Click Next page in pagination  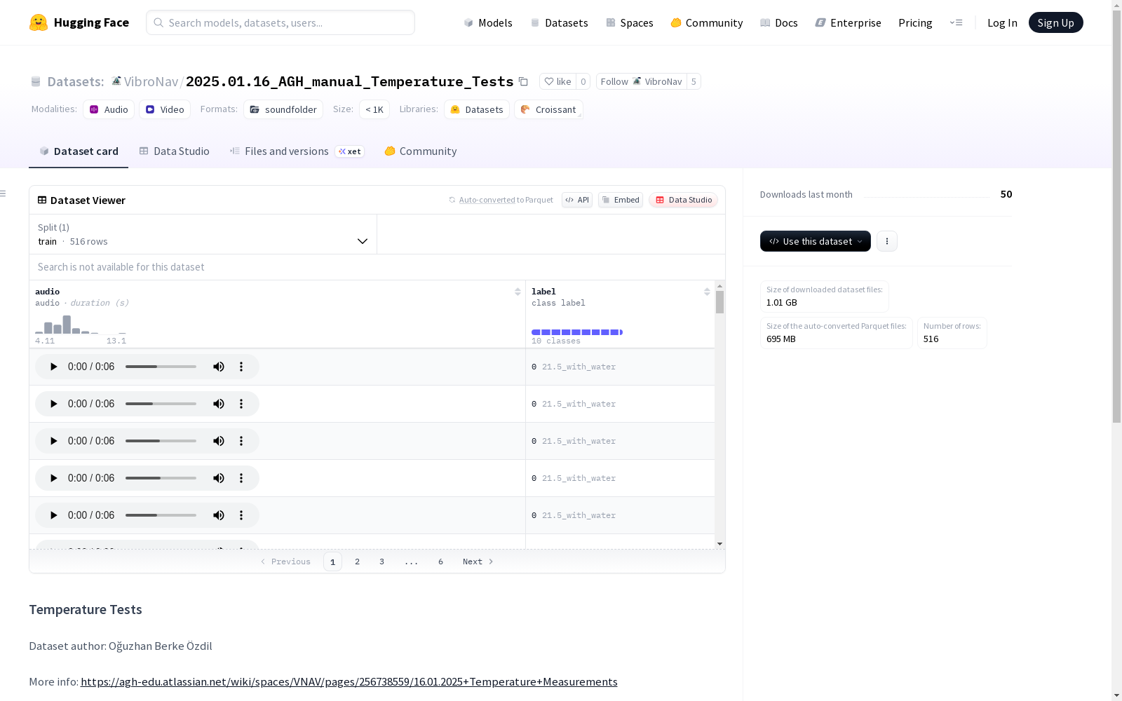click(x=478, y=562)
